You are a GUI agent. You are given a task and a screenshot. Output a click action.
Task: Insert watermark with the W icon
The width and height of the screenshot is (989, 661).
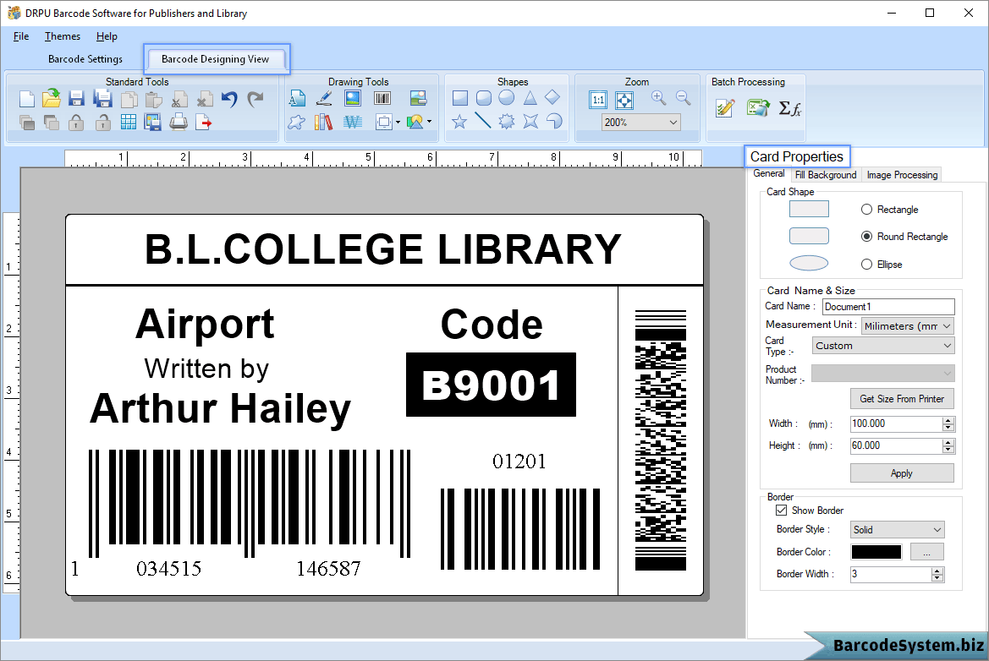[x=353, y=122]
